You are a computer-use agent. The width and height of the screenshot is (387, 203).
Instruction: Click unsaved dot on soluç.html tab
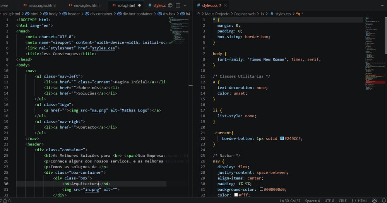(x=139, y=5)
